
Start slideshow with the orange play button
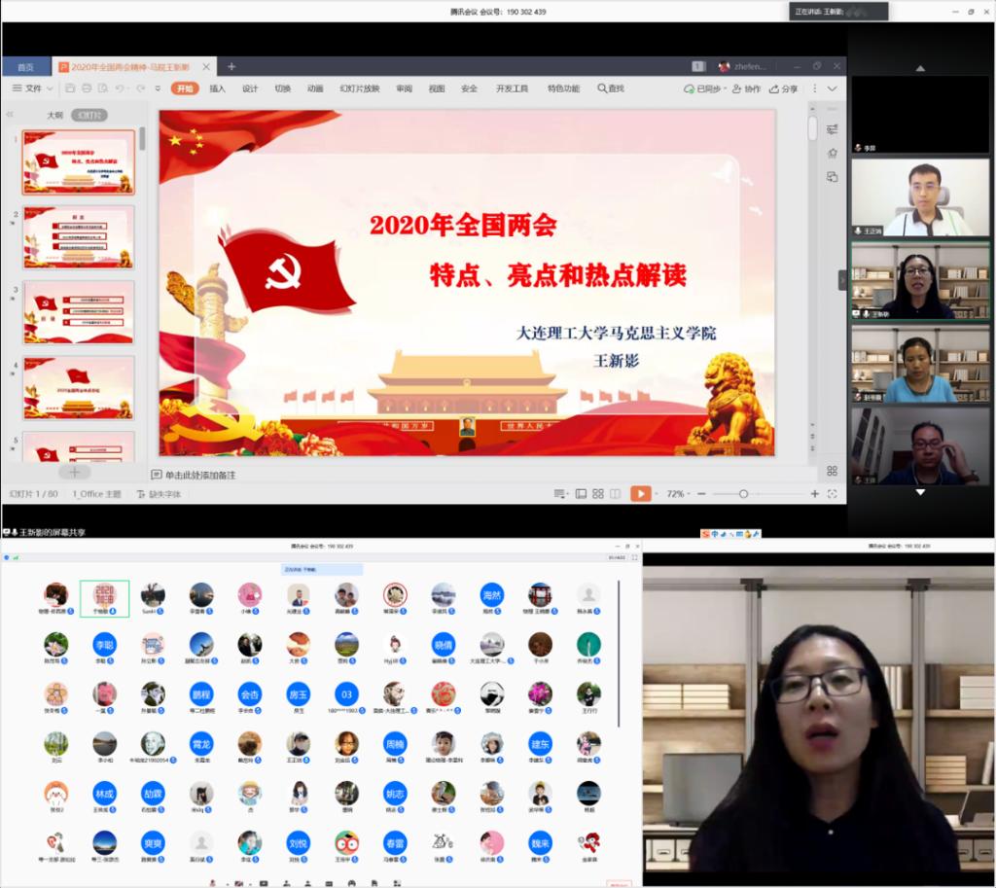(640, 494)
